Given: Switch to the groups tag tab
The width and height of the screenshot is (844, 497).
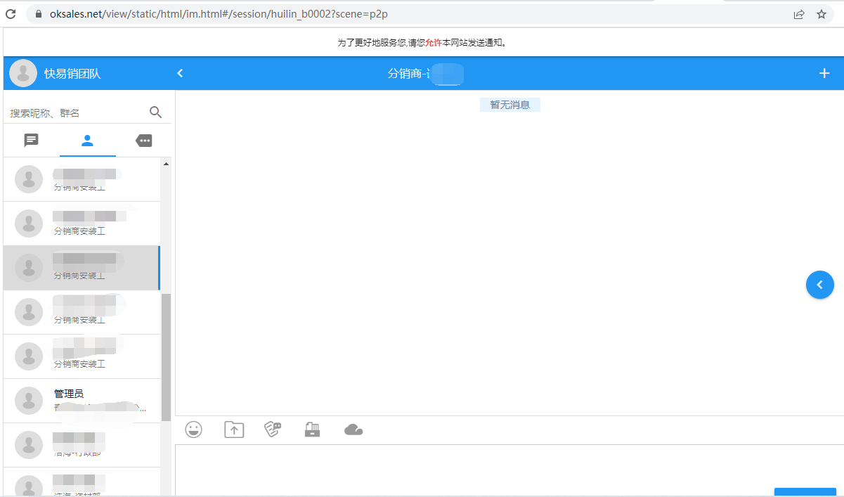Looking at the screenshot, I should pyautogui.click(x=143, y=141).
